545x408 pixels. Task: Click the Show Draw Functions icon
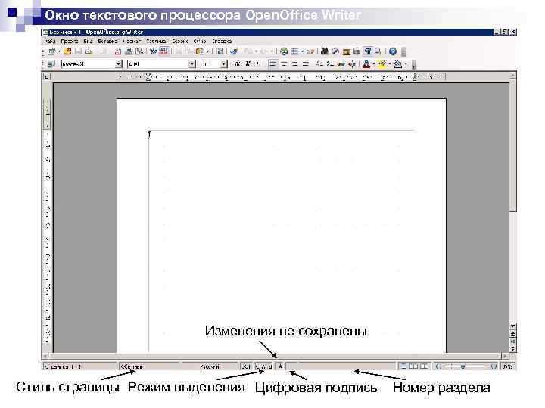tap(310, 52)
